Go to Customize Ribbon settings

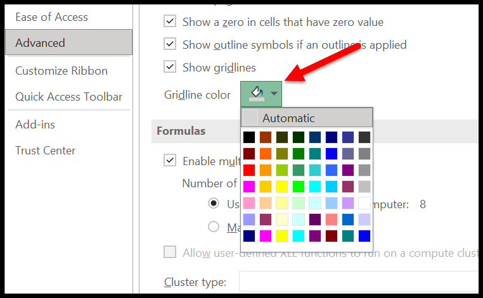click(x=61, y=71)
